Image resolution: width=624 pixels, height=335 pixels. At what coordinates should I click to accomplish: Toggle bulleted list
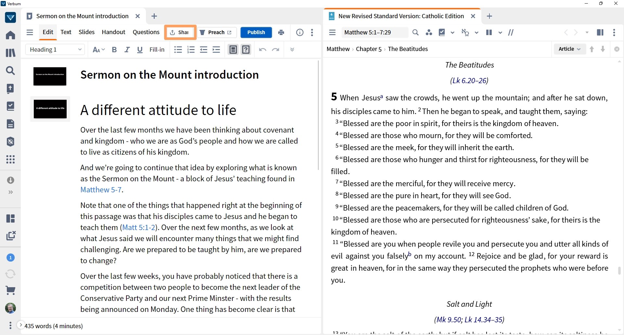178,49
